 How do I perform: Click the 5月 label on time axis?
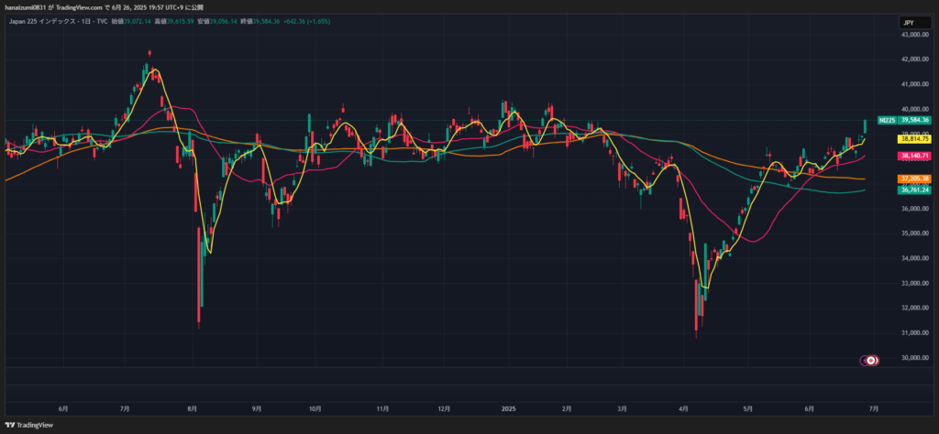(748, 409)
